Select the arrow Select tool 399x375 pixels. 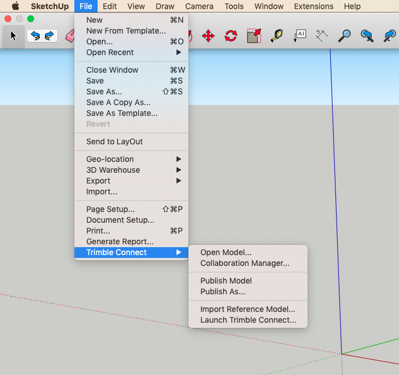(14, 36)
